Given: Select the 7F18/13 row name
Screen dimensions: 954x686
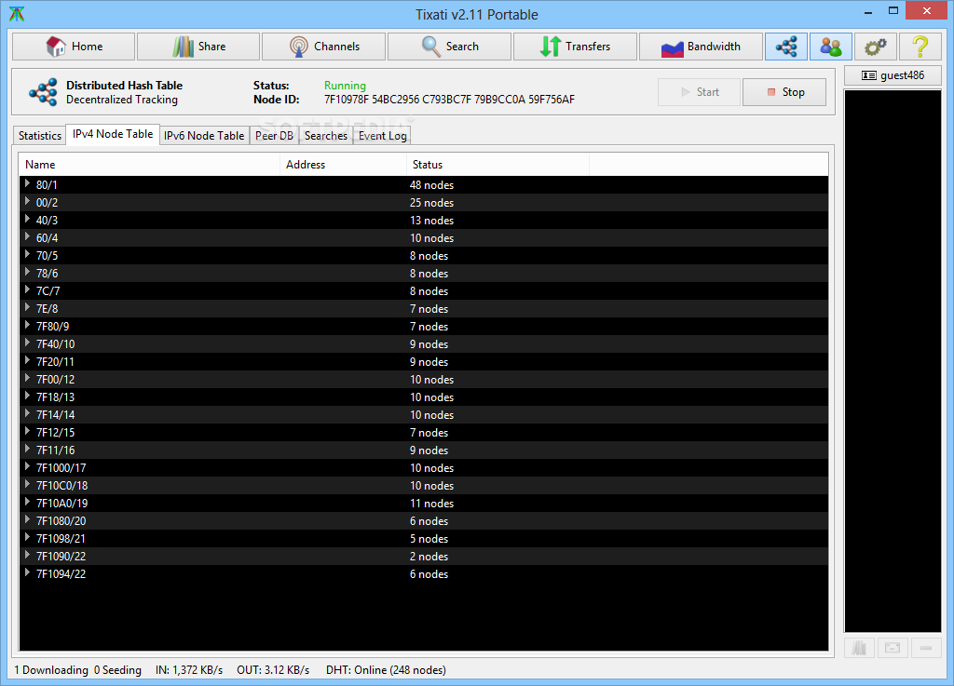Looking at the screenshot, I should pyautogui.click(x=55, y=397).
